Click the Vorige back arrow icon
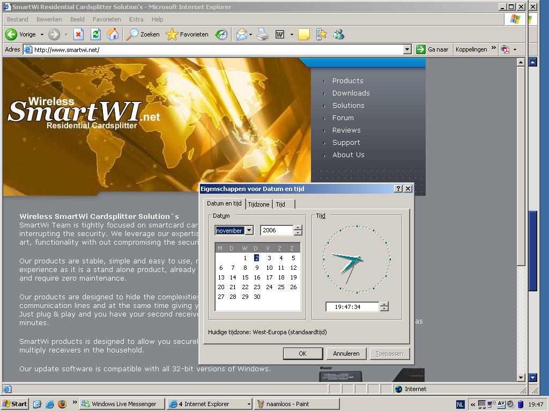 tap(11, 34)
